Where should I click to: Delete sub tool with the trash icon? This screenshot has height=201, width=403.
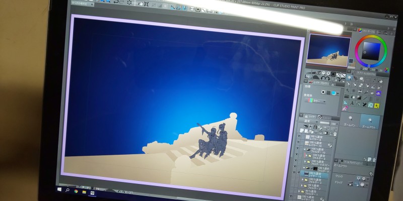(374, 159)
